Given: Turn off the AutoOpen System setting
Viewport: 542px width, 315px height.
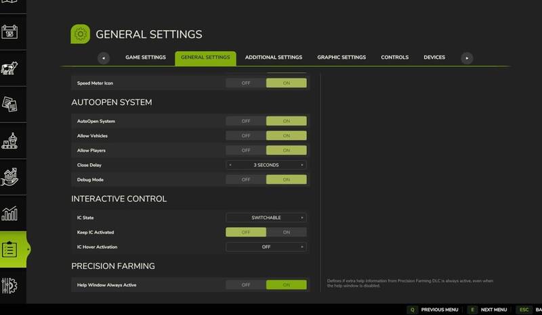Looking at the screenshot, I should [245, 121].
